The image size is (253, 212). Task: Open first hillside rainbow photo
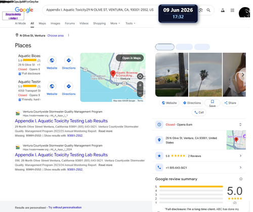(172, 75)
